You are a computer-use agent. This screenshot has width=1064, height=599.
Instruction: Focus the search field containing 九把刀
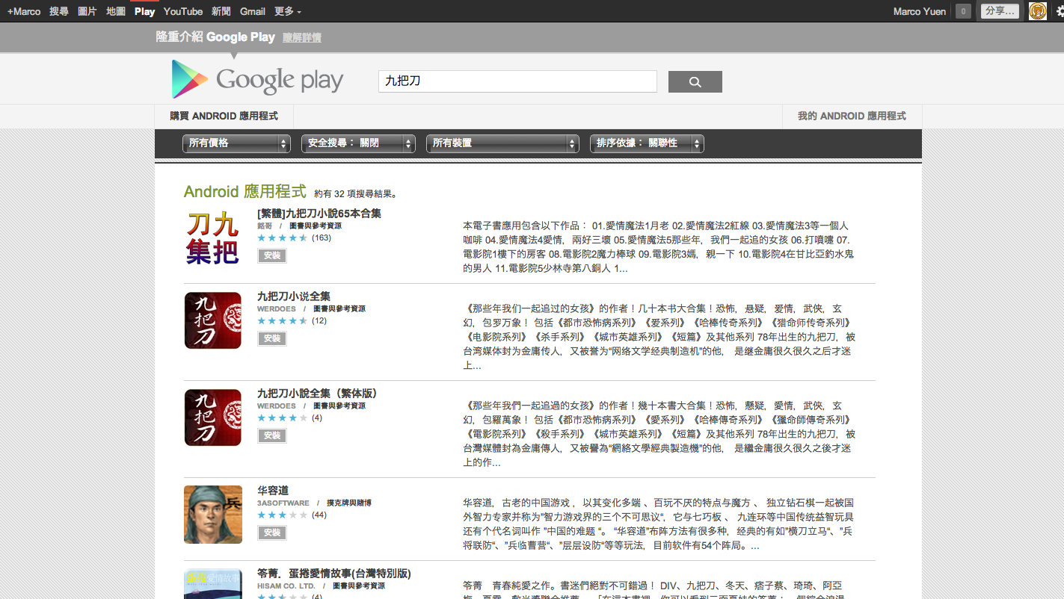pyautogui.click(x=517, y=81)
